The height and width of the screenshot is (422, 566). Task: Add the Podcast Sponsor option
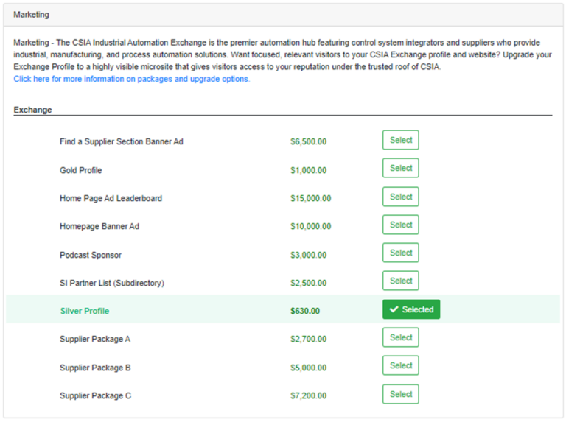tap(400, 253)
